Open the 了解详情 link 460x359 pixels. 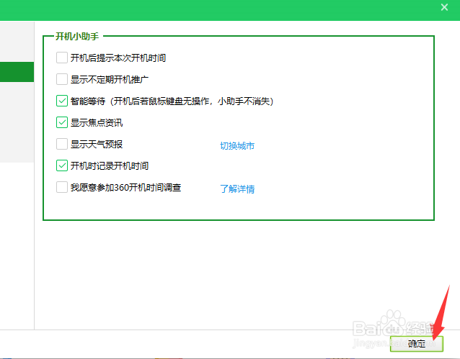point(237,189)
